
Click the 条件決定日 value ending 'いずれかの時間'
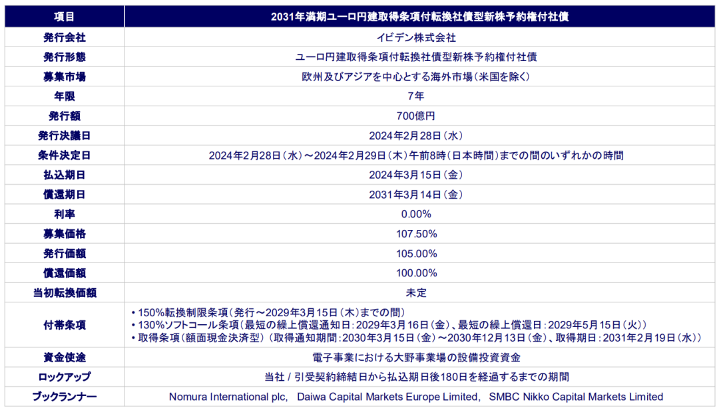(x=416, y=155)
